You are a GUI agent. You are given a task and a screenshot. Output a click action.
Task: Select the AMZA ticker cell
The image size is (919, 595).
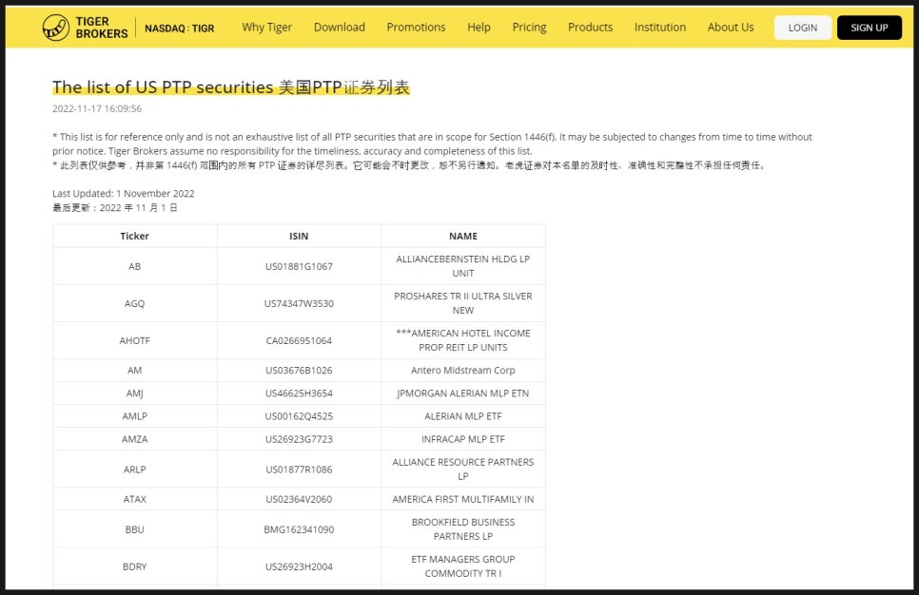pyautogui.click(x=135, y=439)
